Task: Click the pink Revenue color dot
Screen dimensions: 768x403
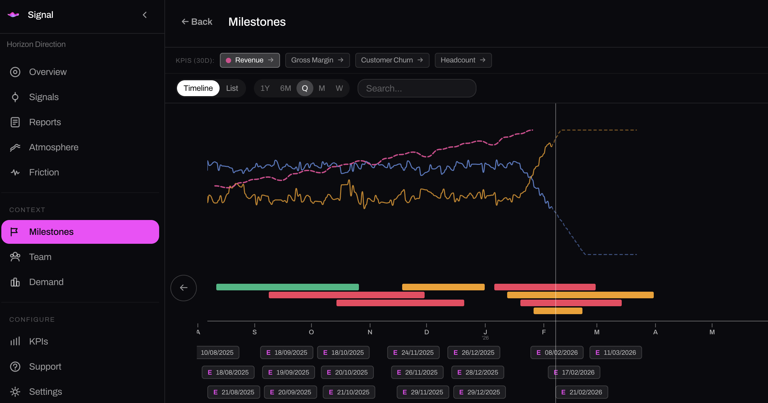Action: [x=228, y=60]
